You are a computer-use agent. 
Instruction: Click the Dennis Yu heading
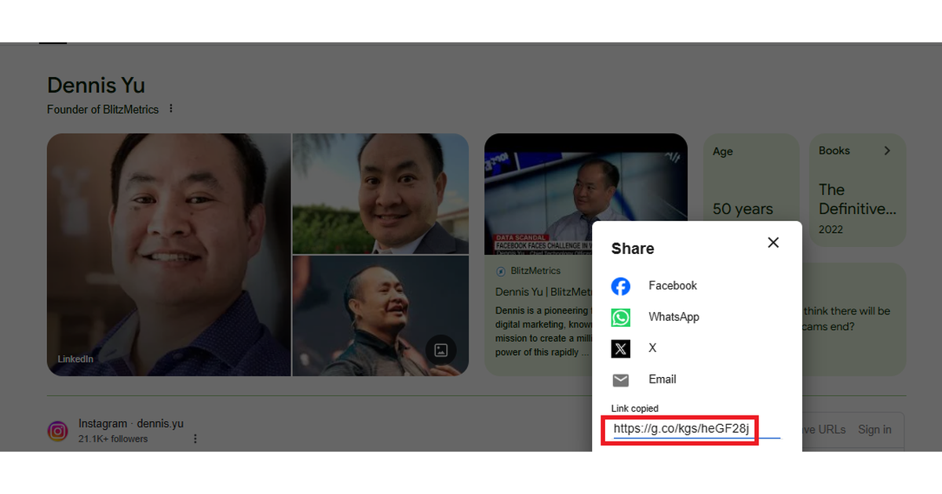tap(96, 85)
